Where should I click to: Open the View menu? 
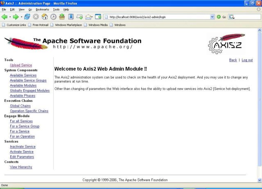coord(21,9)
